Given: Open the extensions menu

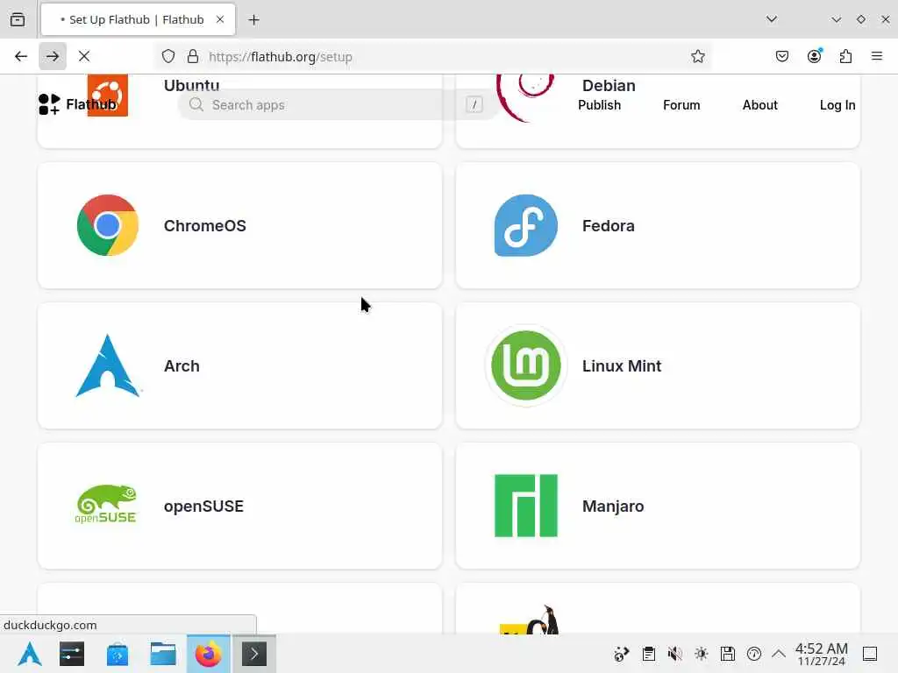Looking at the screenshot, I should tap(846, 56).
